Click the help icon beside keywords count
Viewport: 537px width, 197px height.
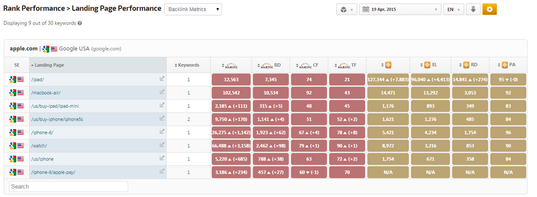tap(80, 23)
